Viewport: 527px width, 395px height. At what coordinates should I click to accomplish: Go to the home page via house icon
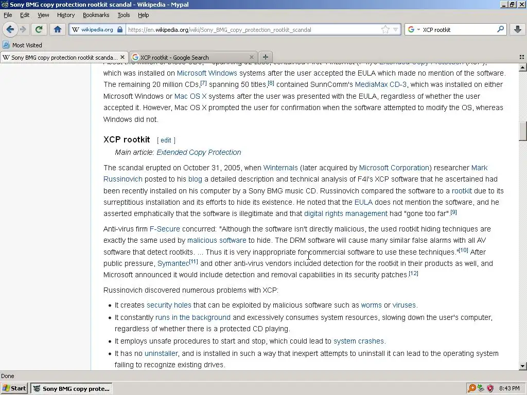[58, 29]
